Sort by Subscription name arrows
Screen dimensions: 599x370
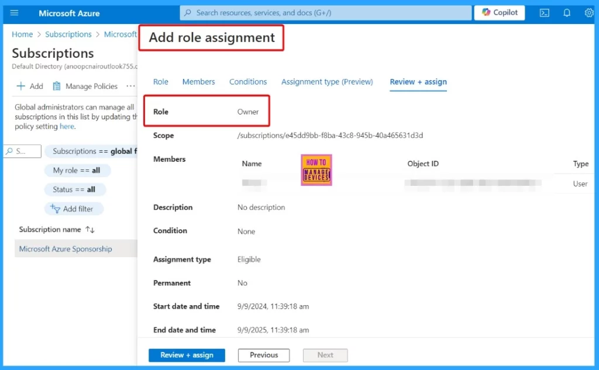89,230
